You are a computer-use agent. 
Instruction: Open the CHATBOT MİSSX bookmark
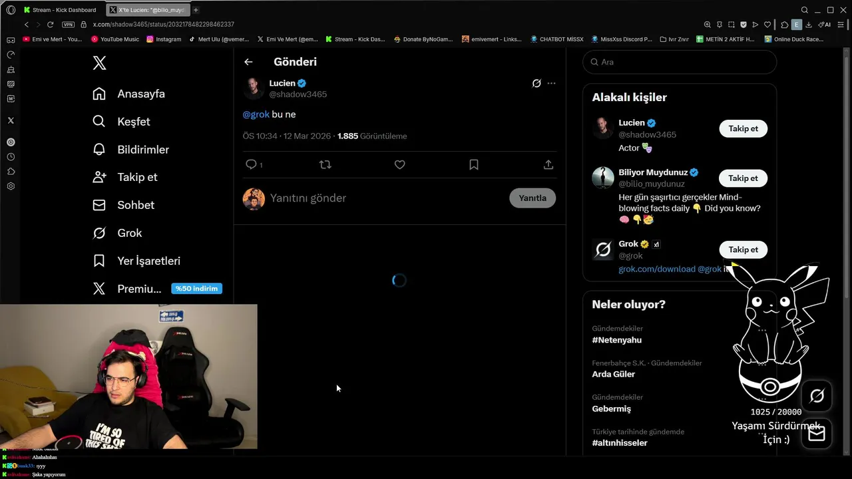click(x=556, y=39)
